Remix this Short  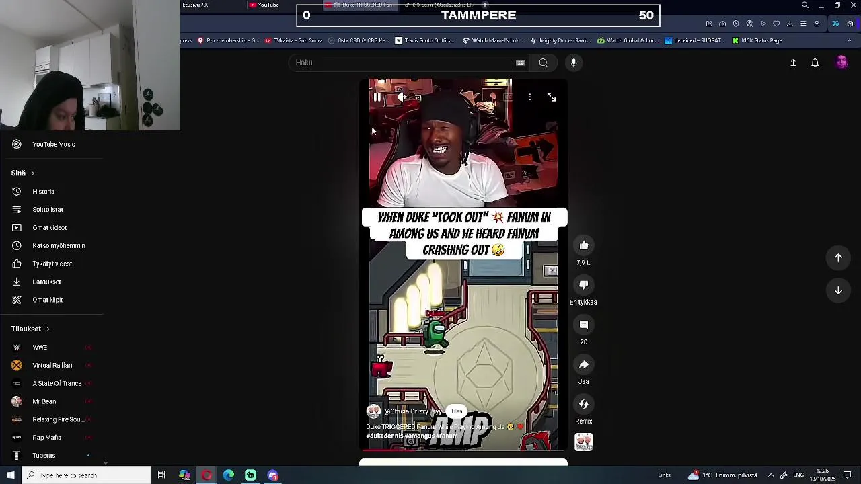pyautogui.click(x=584, y=404)
